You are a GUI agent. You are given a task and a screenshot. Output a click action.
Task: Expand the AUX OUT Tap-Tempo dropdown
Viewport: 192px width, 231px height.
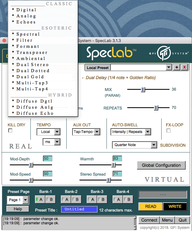tap(86, 132)
